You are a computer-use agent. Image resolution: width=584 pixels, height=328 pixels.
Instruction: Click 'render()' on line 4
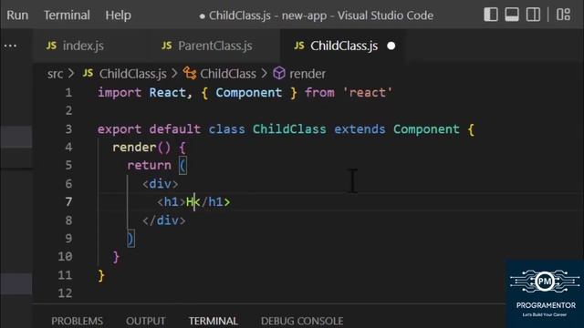(x=141, y=148)
